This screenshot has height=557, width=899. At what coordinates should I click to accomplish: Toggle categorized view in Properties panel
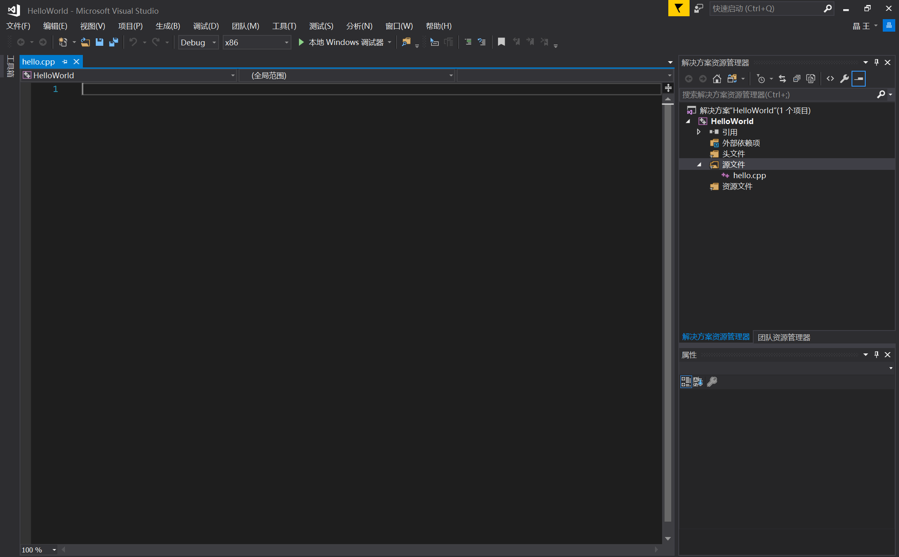[685, 381]
